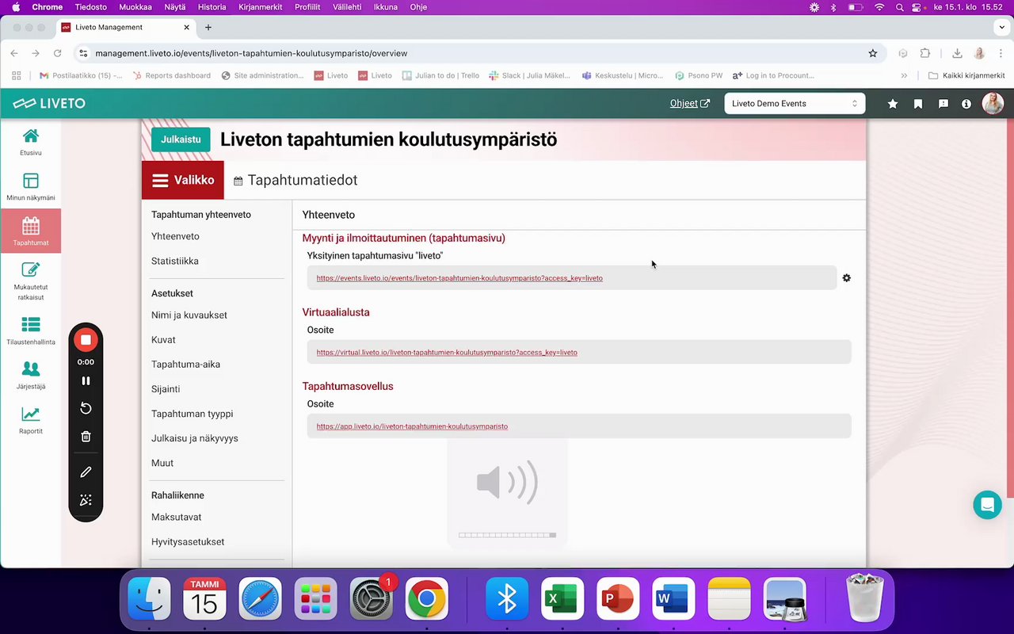Restart the recording with the rewind icon
The width and height of the screenshot is (1014, 634).
click(86, 408)
